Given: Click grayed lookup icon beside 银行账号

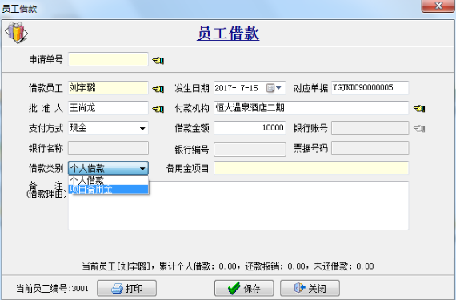Looking at the screenshot, I should tap(419, 128).
